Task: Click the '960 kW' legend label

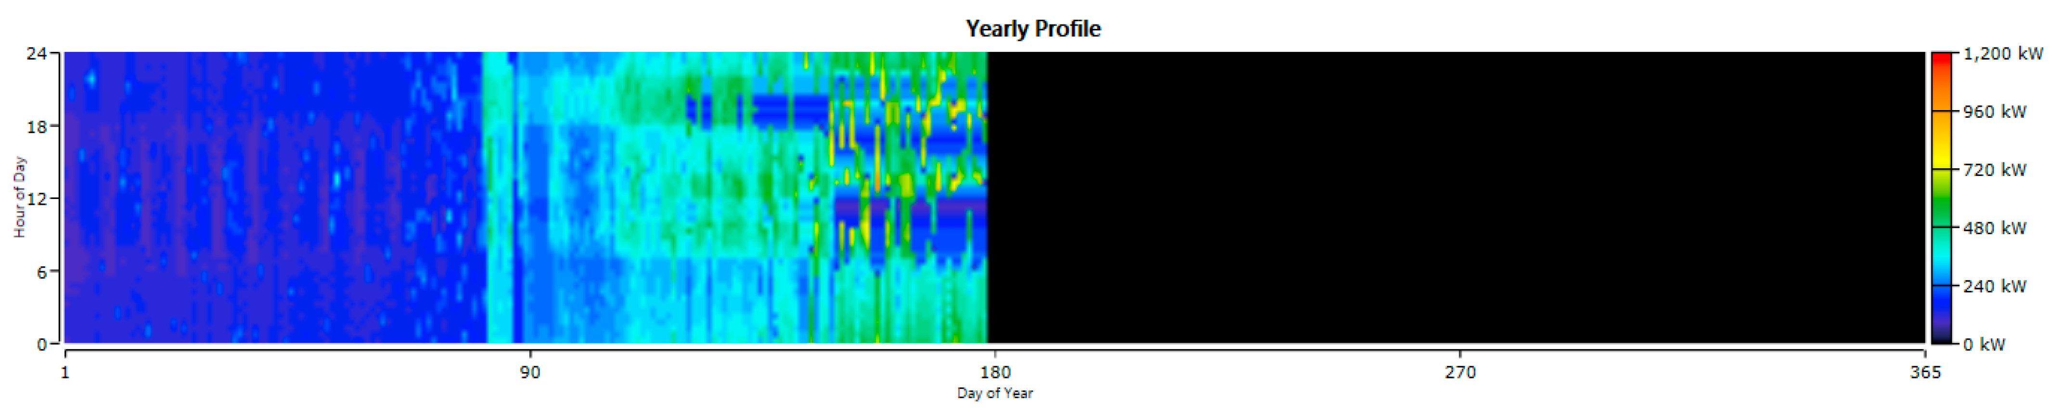Action: pyautogui.click(x=1994, y=112)
